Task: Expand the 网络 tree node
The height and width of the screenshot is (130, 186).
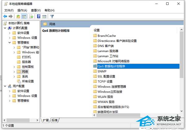Action: (14, 72)
